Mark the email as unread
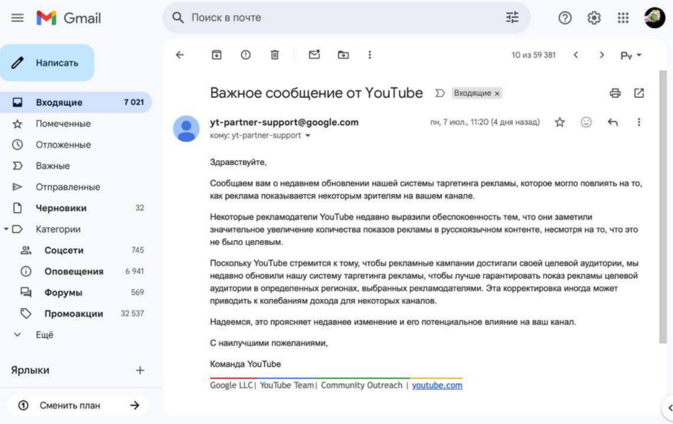 tap(314, 54)
